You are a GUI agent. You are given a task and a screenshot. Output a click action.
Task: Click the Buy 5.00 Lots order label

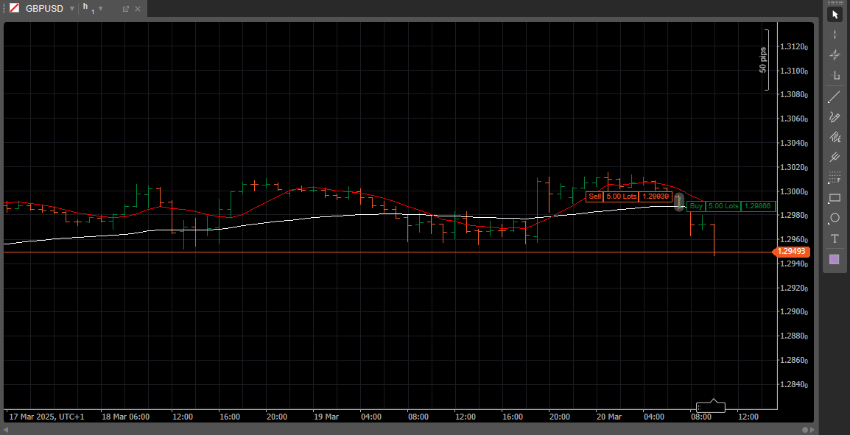(x=731, y=206)
